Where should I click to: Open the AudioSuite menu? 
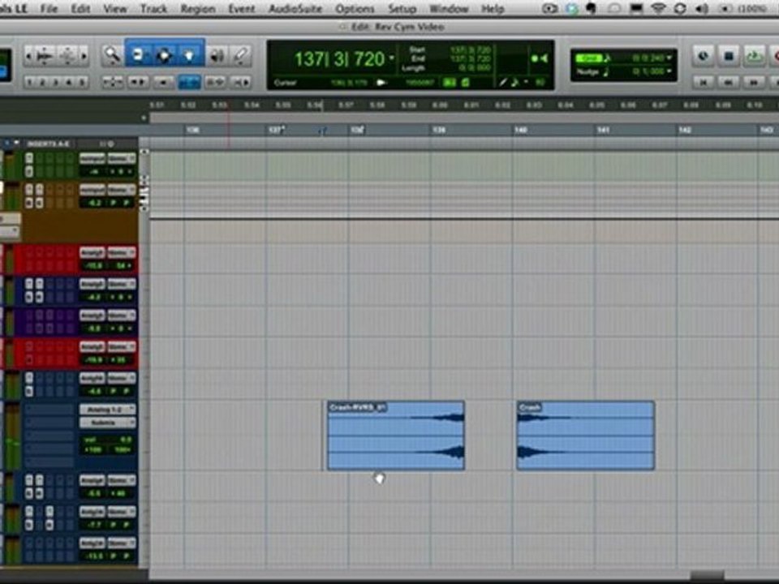[x=295, y=8]
